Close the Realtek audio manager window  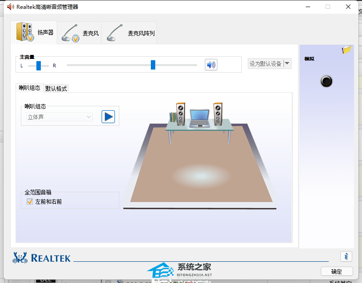point(348,7)
